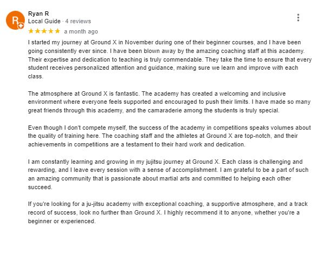
Task: Click the word 'ju-jitsu' in last paragraph
Action: (95, 204)
